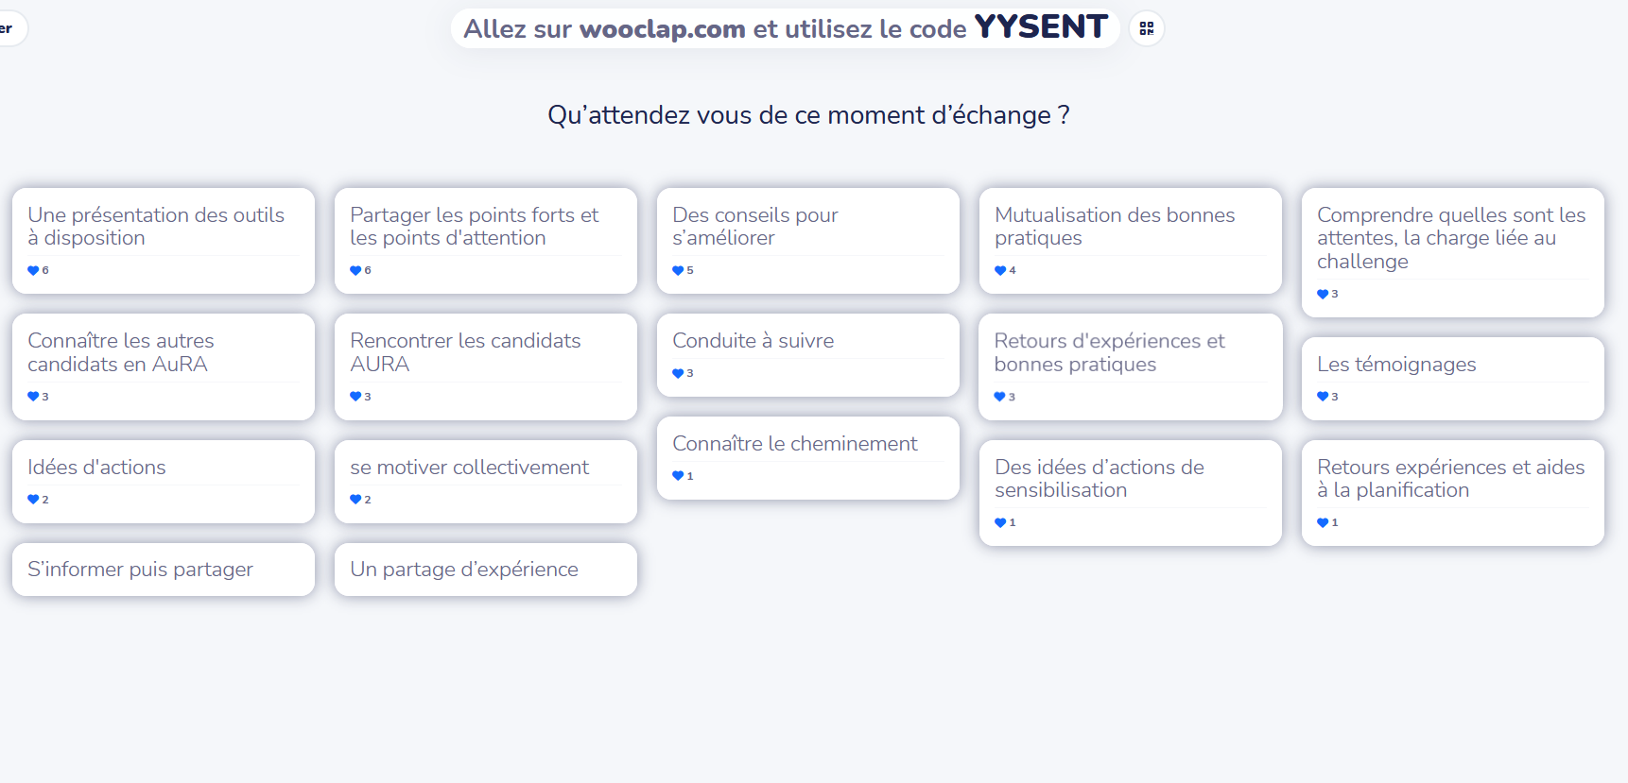The width and height of the screenshot is (1628, 783).
Task: Like the "Une présentation des outils" response heart
Action: point(33,271)
